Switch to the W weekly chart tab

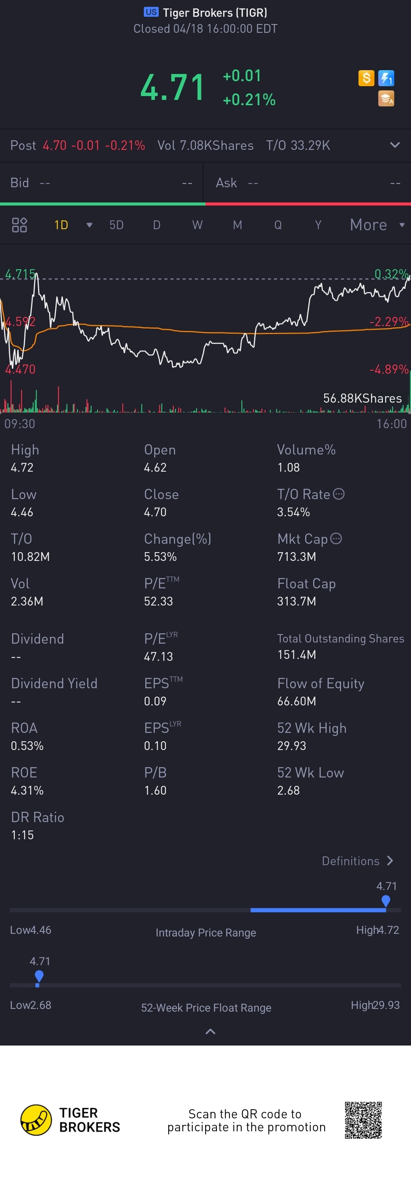[197, 225]
